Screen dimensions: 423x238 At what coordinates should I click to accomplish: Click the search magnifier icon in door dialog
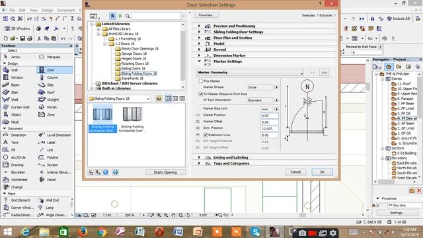pos(128,16)
